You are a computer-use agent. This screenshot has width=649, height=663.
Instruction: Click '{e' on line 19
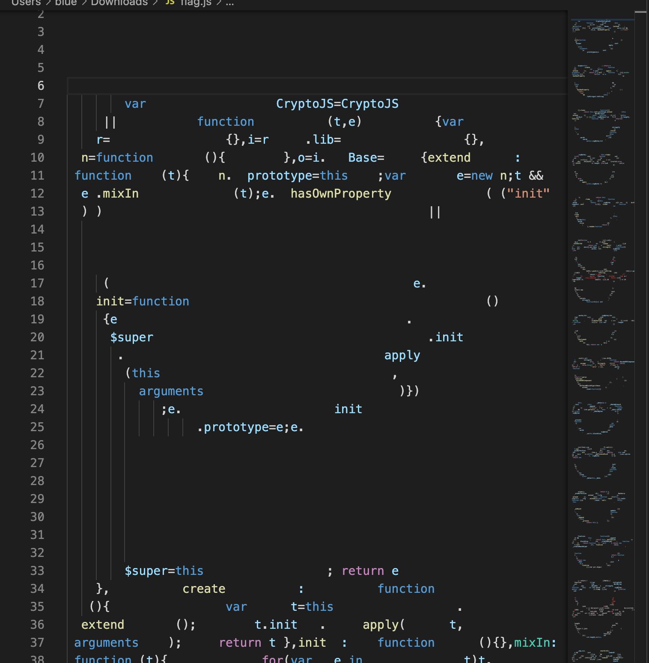[110, 320]
